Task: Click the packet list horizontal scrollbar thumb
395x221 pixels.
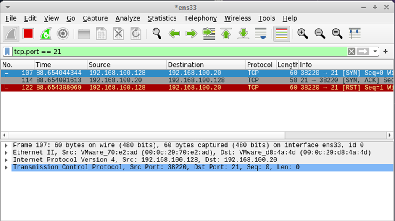Action: [x=147, y=135]
